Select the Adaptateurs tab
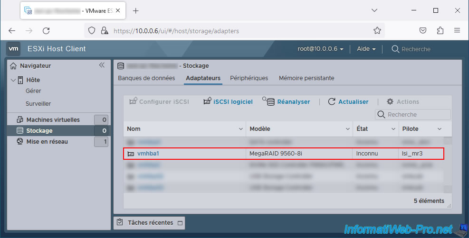Viewport: 469px width, 238px height. point(203,78)
